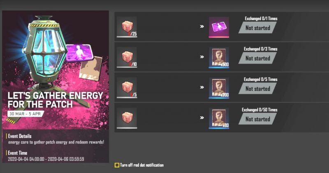The height and width of the screenshot is (173, 329).
Task: Click Not started button for Exchanged 0/3 Times
Action: tap(257, 58)
